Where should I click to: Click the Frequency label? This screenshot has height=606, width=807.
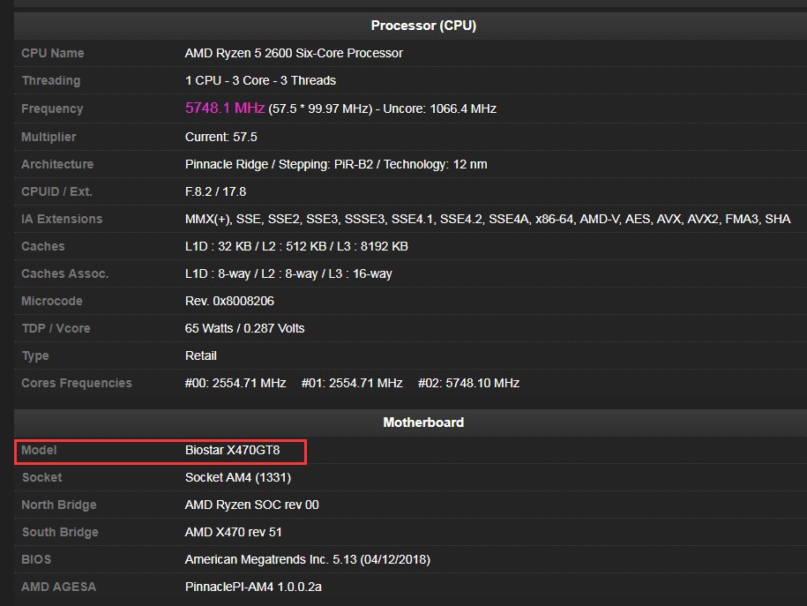pyautogui.click(x=52, y=108)
